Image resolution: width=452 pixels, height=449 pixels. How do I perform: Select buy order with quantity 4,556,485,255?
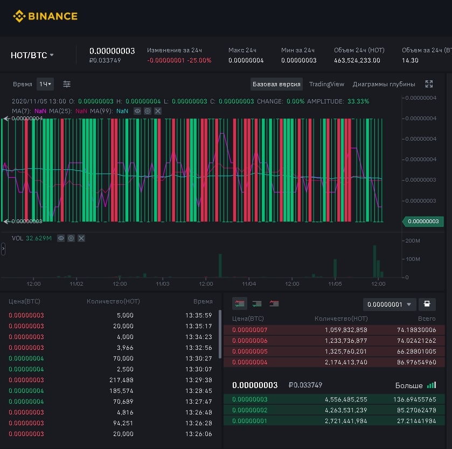[x=334, y=399]
